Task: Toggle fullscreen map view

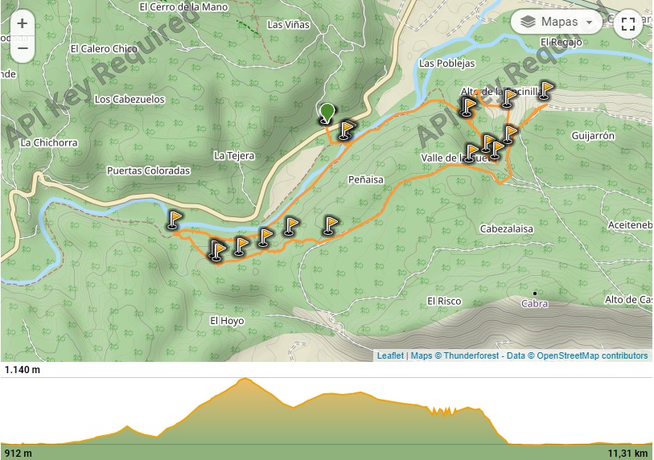Action: click(627, 24)
